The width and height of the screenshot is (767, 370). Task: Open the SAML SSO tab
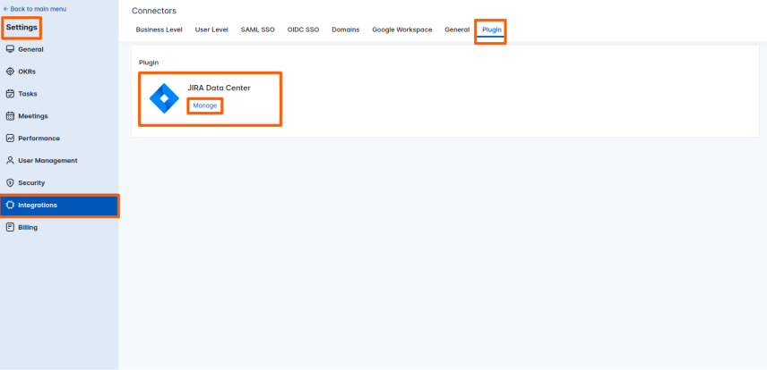click(x=258, y=29)
